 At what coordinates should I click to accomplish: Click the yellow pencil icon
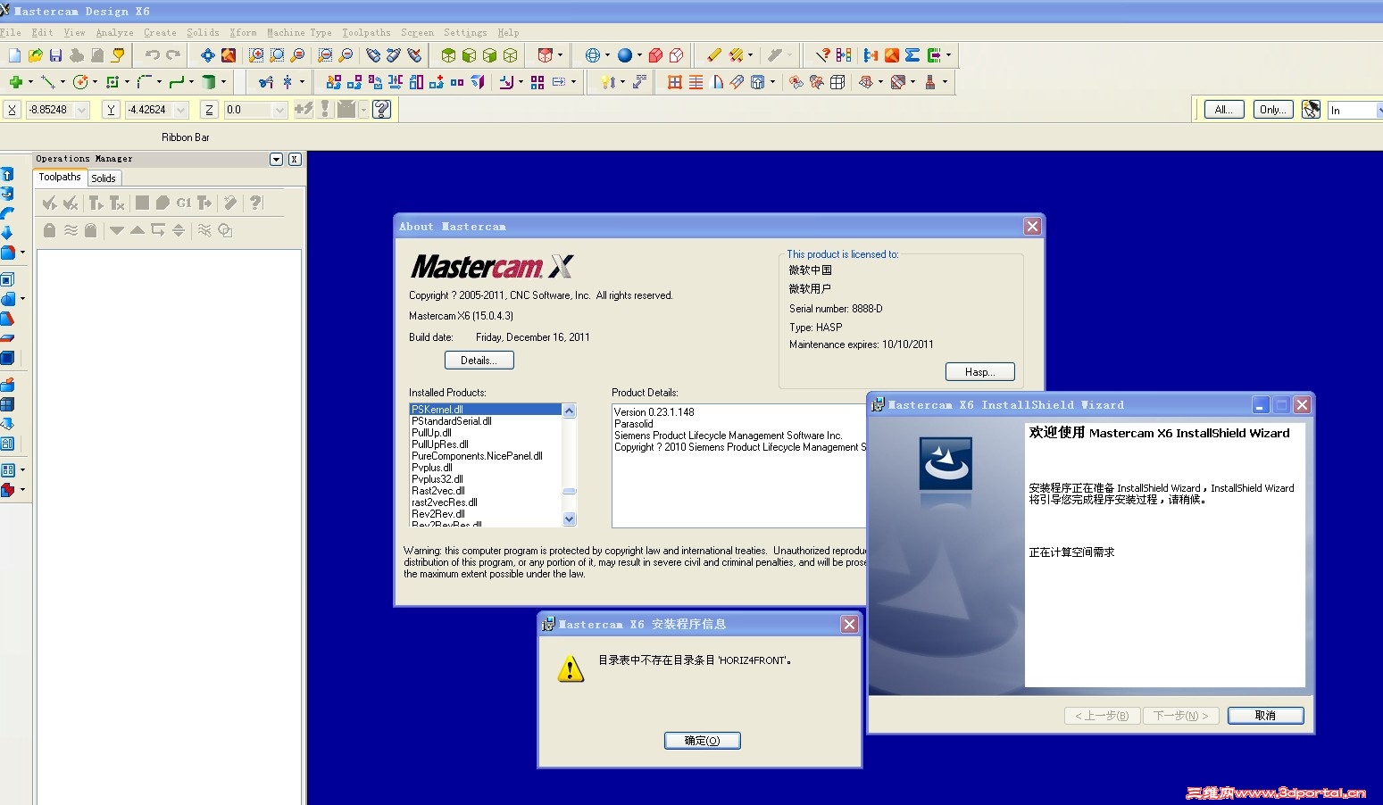tap(713, 55)
